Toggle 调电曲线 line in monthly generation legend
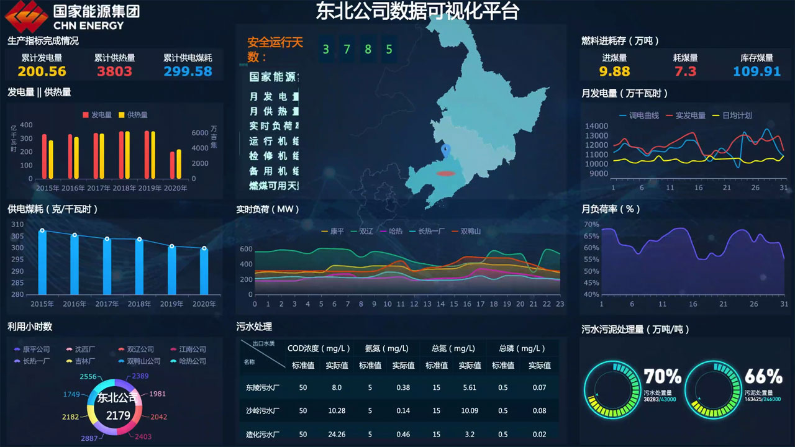Image resolution: width=795 pixels, height=447 pixels. [x=640, y=115]
